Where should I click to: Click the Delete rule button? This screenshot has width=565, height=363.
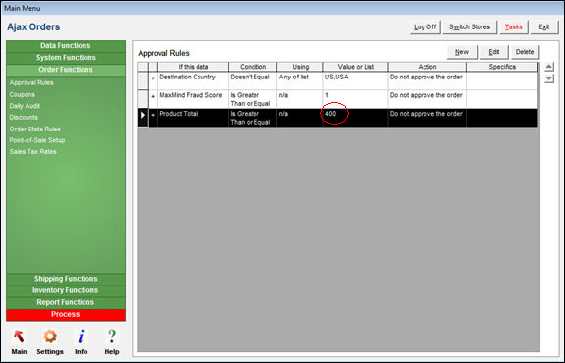click(525, 52)
